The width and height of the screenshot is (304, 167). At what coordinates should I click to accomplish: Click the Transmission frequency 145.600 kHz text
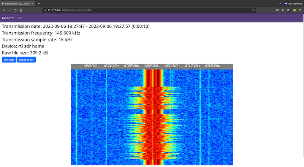[41, 33]
